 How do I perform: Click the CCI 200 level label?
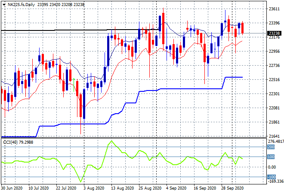pyautogui.click(x=271, y=147)
